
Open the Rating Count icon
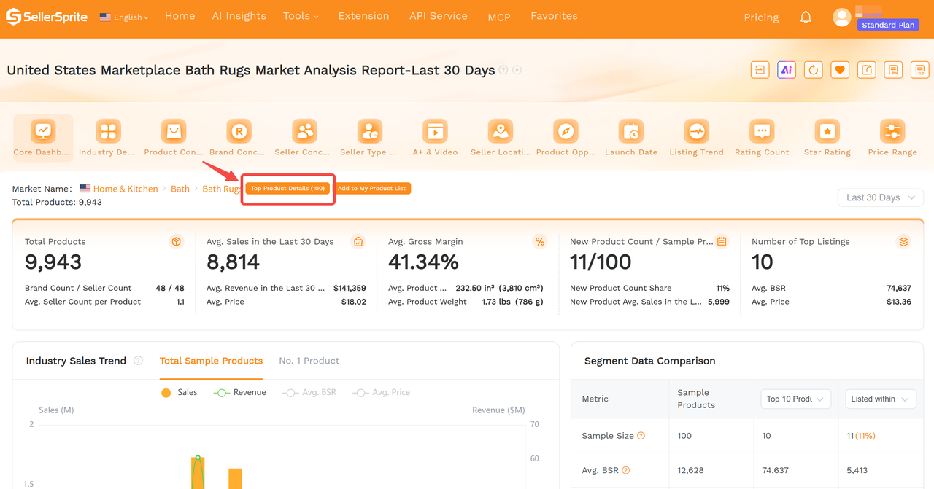pos(762,131)
